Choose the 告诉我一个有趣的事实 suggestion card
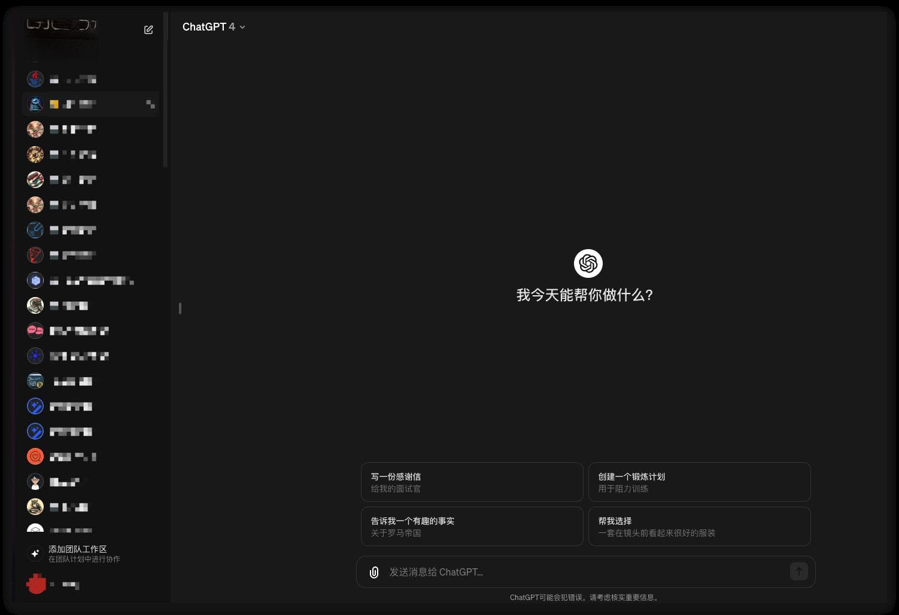Image resolution: width=899 pixels, height=615 pixels. point(472,526)
